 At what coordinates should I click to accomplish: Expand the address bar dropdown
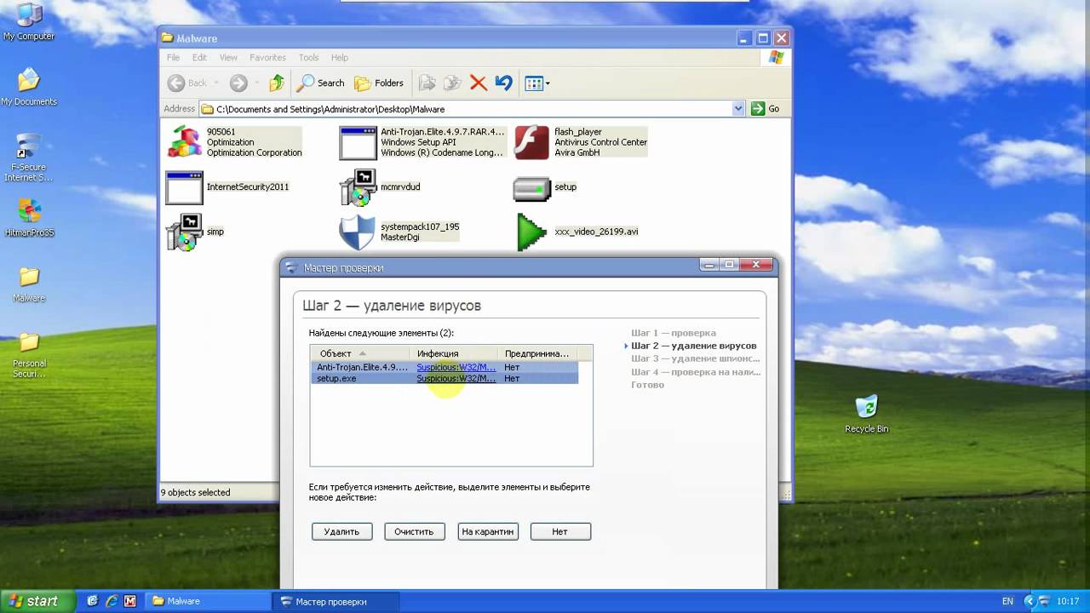(x=738, y=109)
